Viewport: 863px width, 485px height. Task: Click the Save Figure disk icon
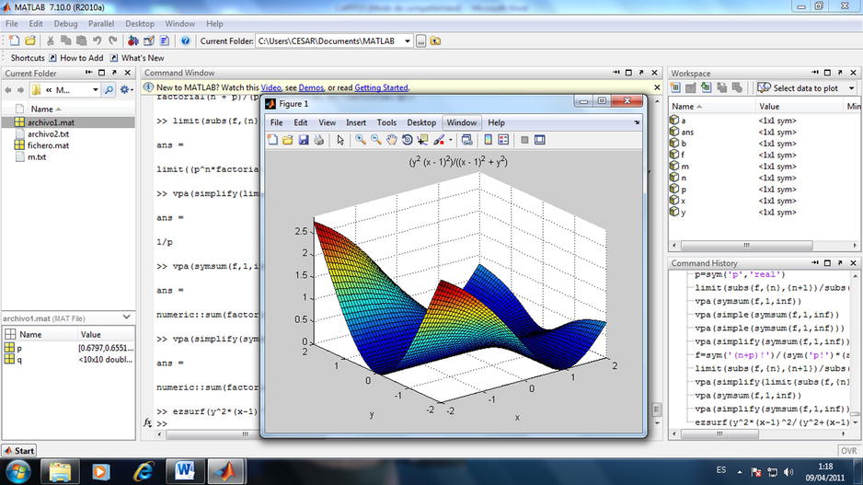coord(303,140)
